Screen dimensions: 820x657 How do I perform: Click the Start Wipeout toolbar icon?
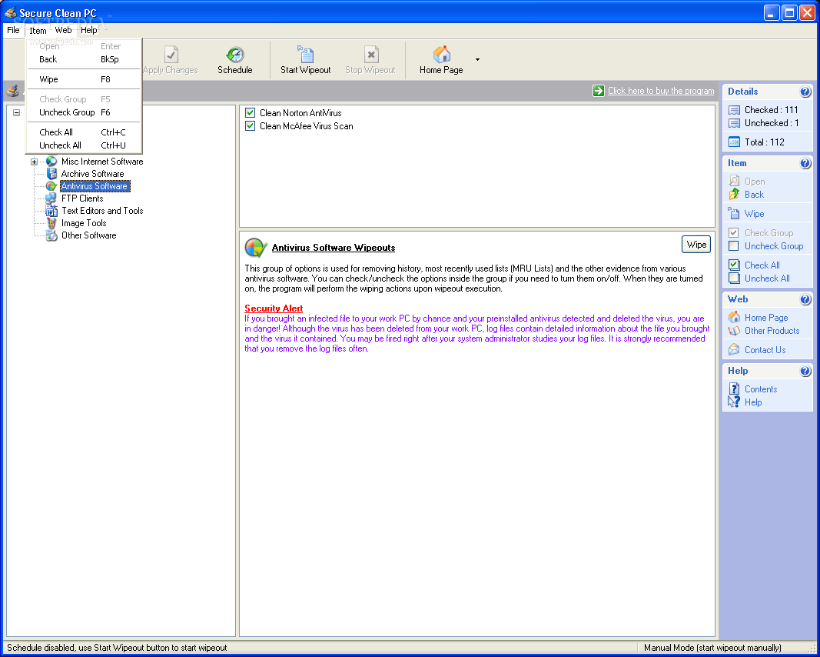[305, 55]
